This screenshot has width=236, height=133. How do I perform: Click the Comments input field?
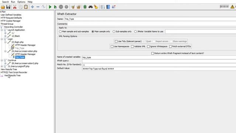(152, 24)
